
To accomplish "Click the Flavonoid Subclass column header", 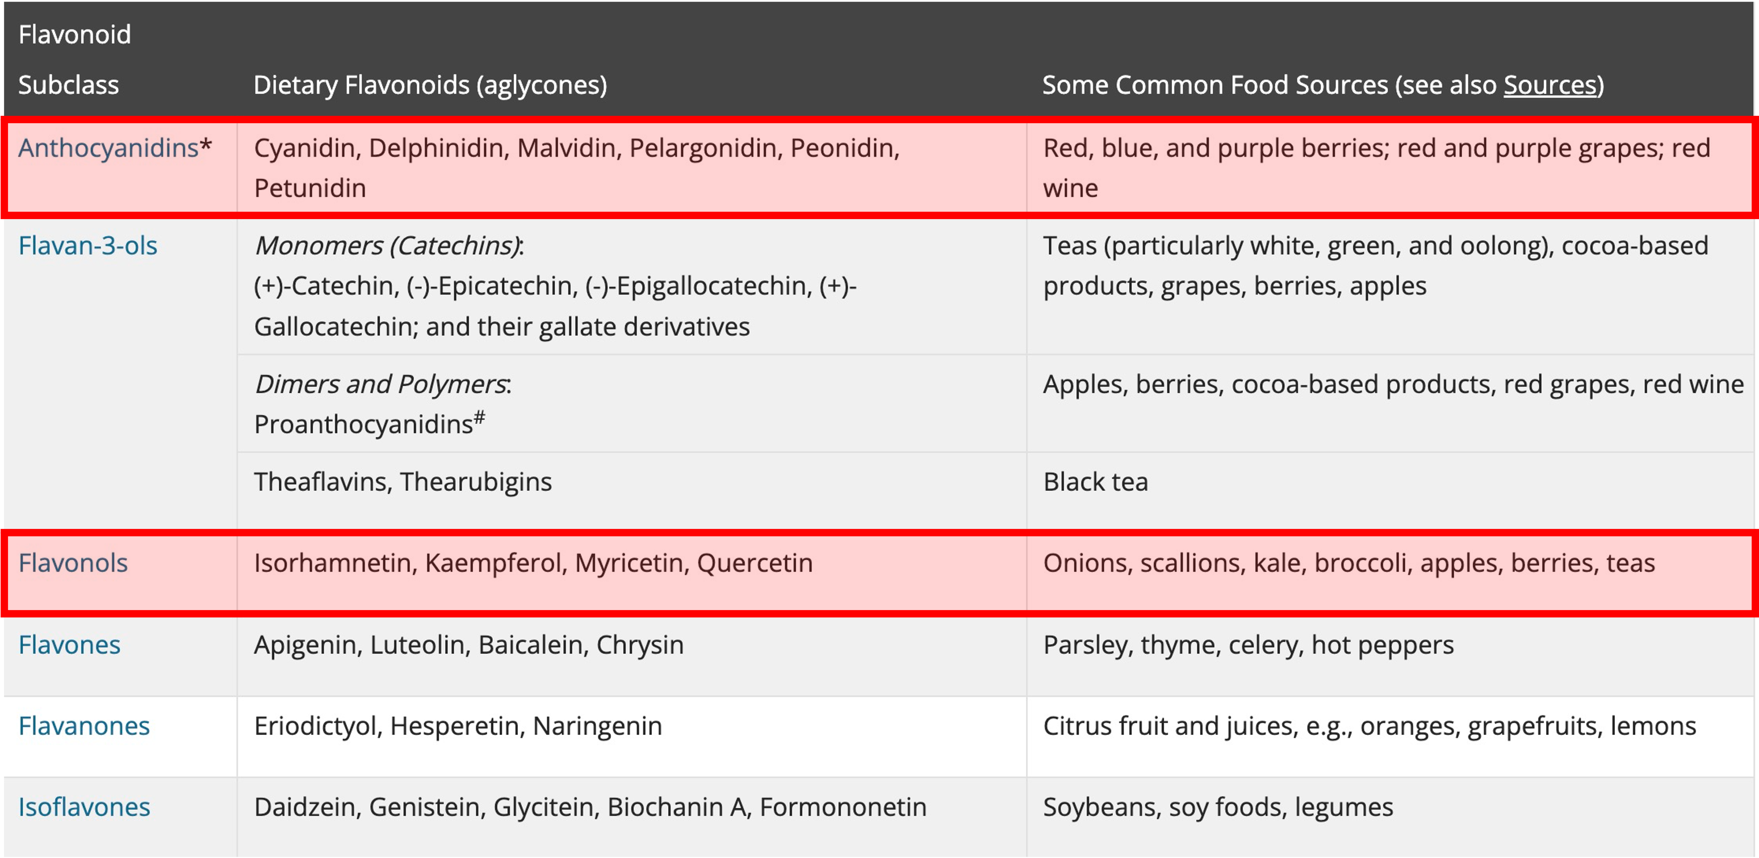I will 74,60.
